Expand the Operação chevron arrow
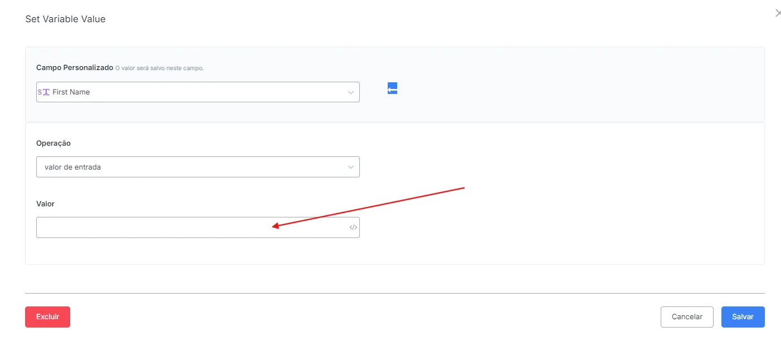This screenshot has width=781, height=337. tap(350, 167)
